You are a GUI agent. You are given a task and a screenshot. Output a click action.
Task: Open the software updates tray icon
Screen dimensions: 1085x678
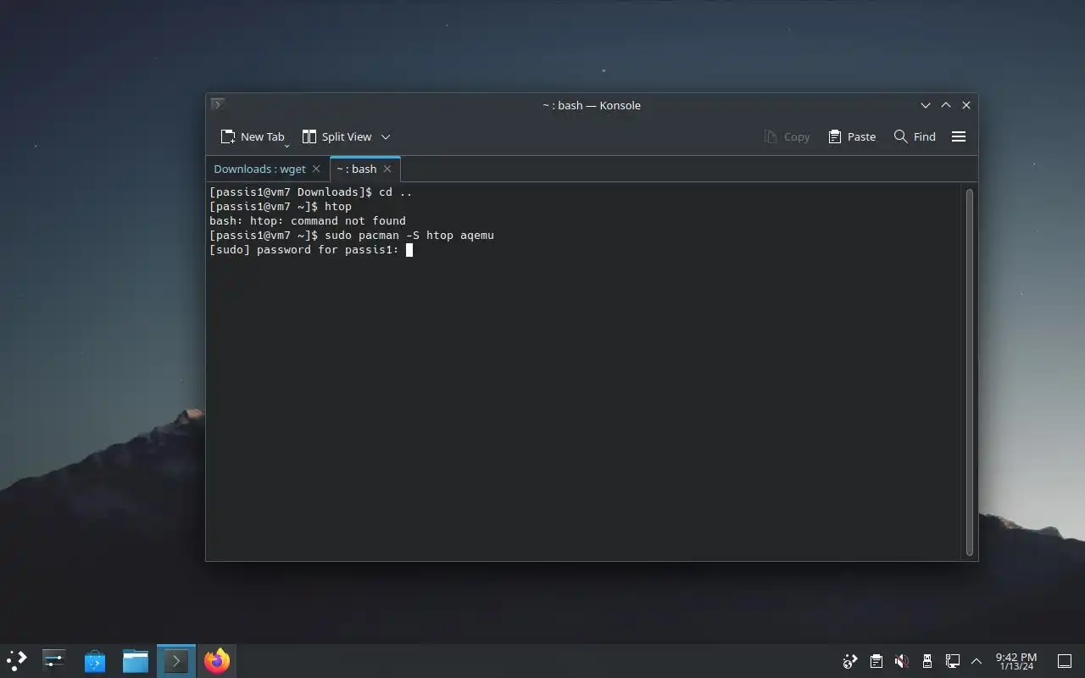tap(850, 661)
